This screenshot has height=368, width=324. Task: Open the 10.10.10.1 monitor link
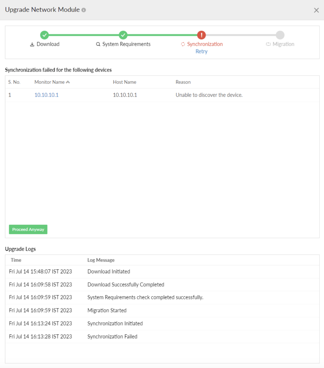tap(46, 95)
